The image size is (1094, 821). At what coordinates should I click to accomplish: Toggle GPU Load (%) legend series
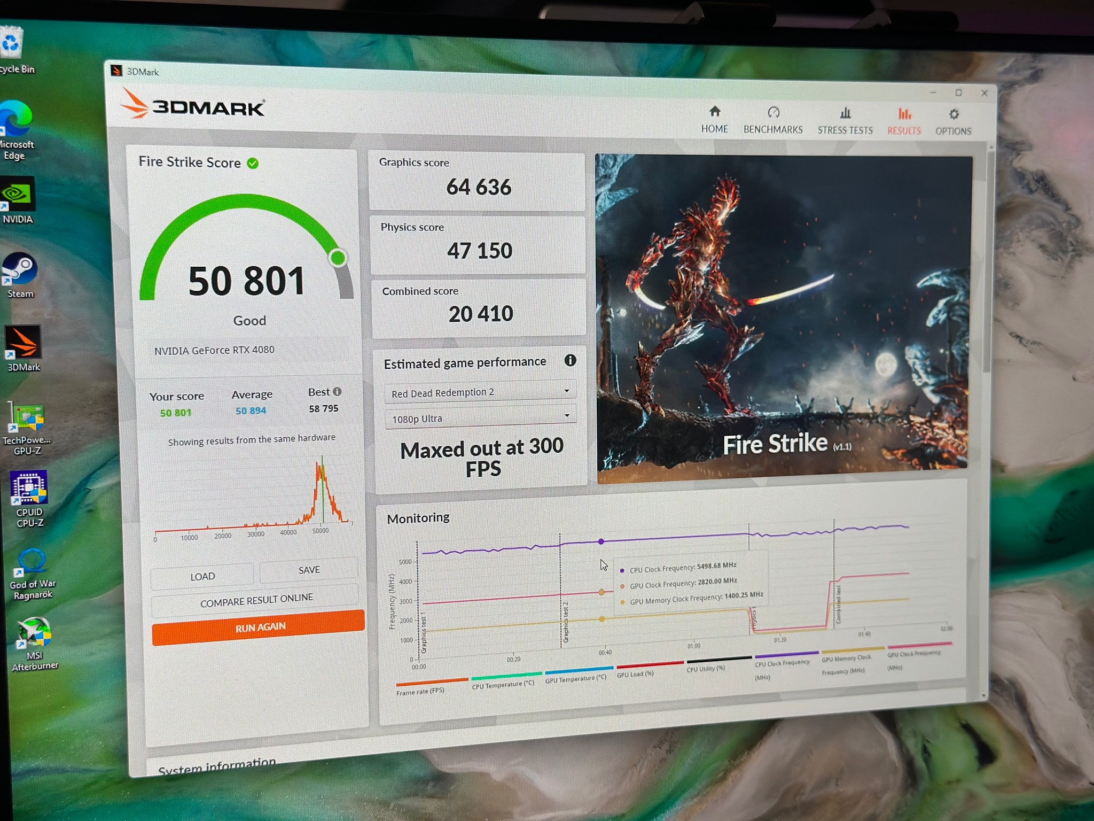pos(643,670)
